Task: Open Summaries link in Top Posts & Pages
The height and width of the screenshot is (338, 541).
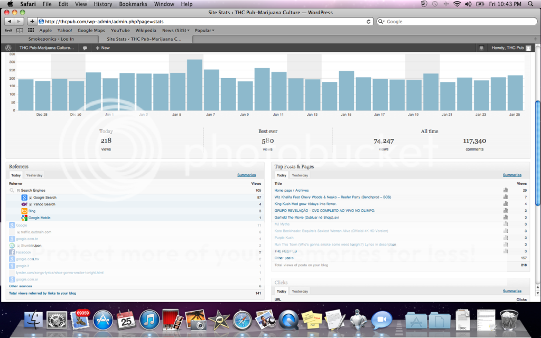Action: pyautogui.click(x=512, y=175)
